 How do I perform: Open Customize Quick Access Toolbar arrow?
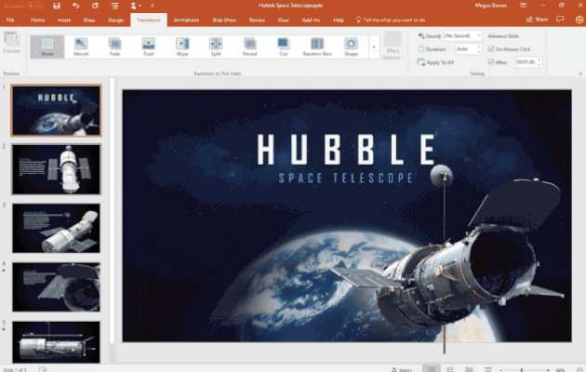[x=153, y=6]
